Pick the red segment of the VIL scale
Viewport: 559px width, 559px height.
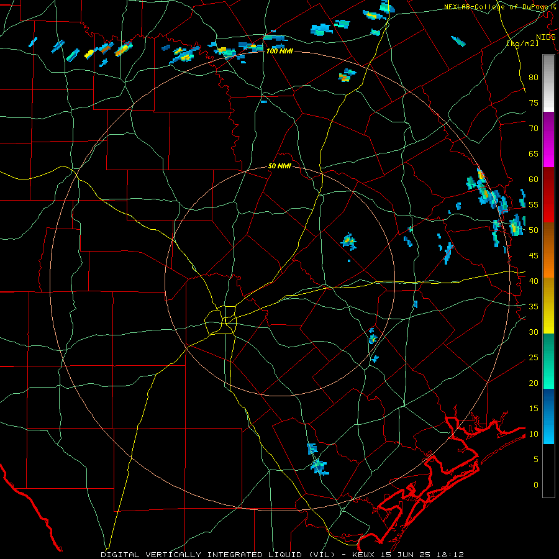pos(548,195)
